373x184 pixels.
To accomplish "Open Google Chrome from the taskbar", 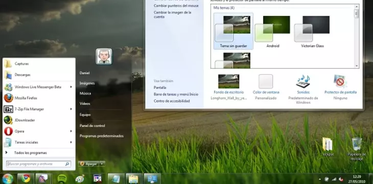I will (x=26, y=178).
